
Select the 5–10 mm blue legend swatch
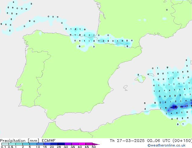coord(33,144)
